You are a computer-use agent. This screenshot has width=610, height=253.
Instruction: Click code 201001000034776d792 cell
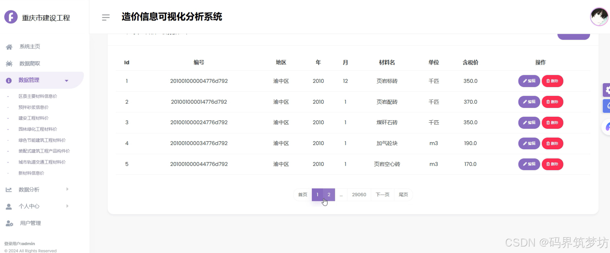199,143
